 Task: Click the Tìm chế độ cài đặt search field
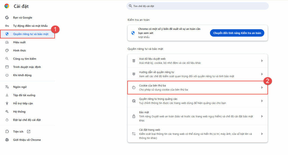tap(197, 6)
